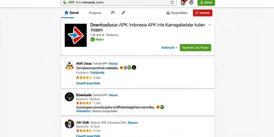The image size is (274, 137).
Task: Click the green Sehire button
Action: (206, 2)
